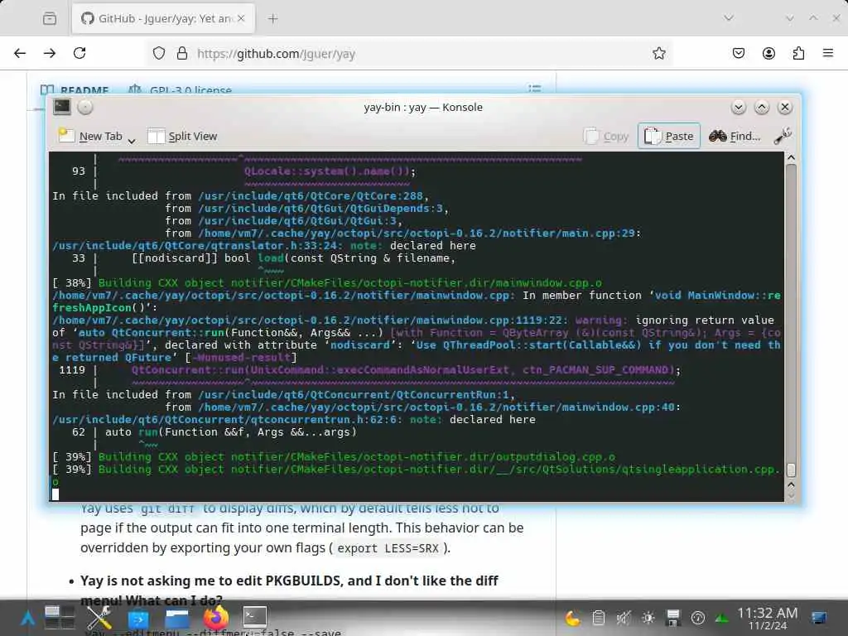Open the clock showing 11:32 AM
Image resolution: width=848 pixels, height=636 pixels.
point(767,618)
